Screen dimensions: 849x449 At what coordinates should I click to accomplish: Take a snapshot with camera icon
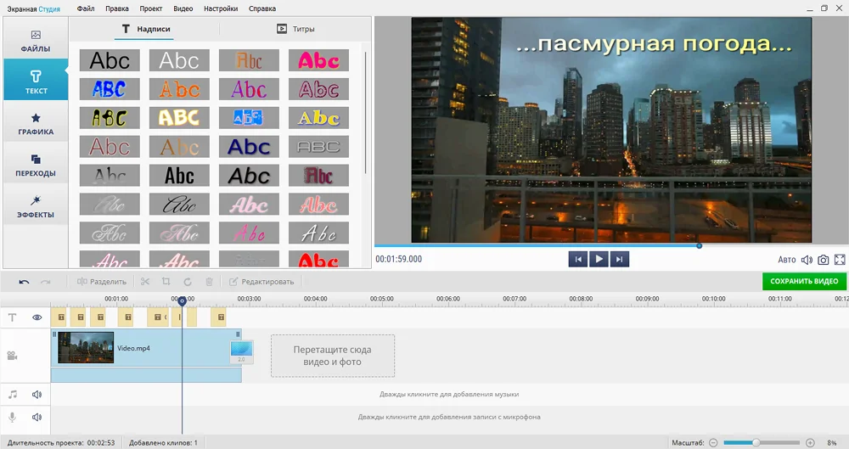point(823,260)
